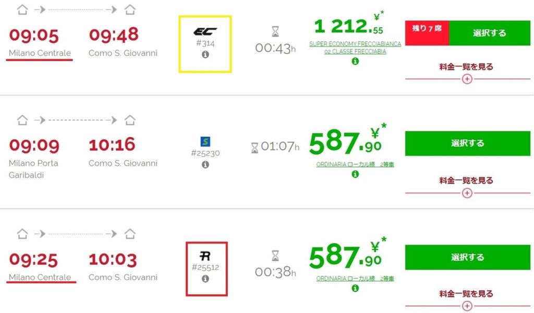Open Ordinaria fare link for 09:25 train

pyautogui.click(x=355, y=278)
